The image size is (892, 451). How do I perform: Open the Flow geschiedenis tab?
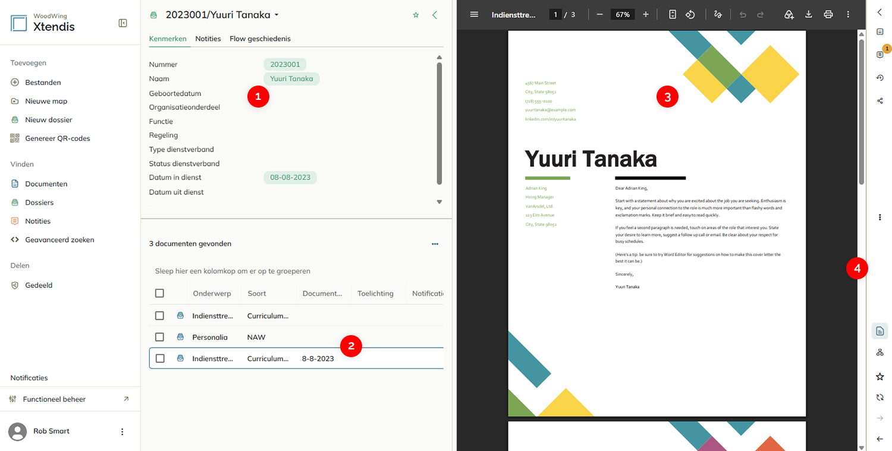[260, 39]
